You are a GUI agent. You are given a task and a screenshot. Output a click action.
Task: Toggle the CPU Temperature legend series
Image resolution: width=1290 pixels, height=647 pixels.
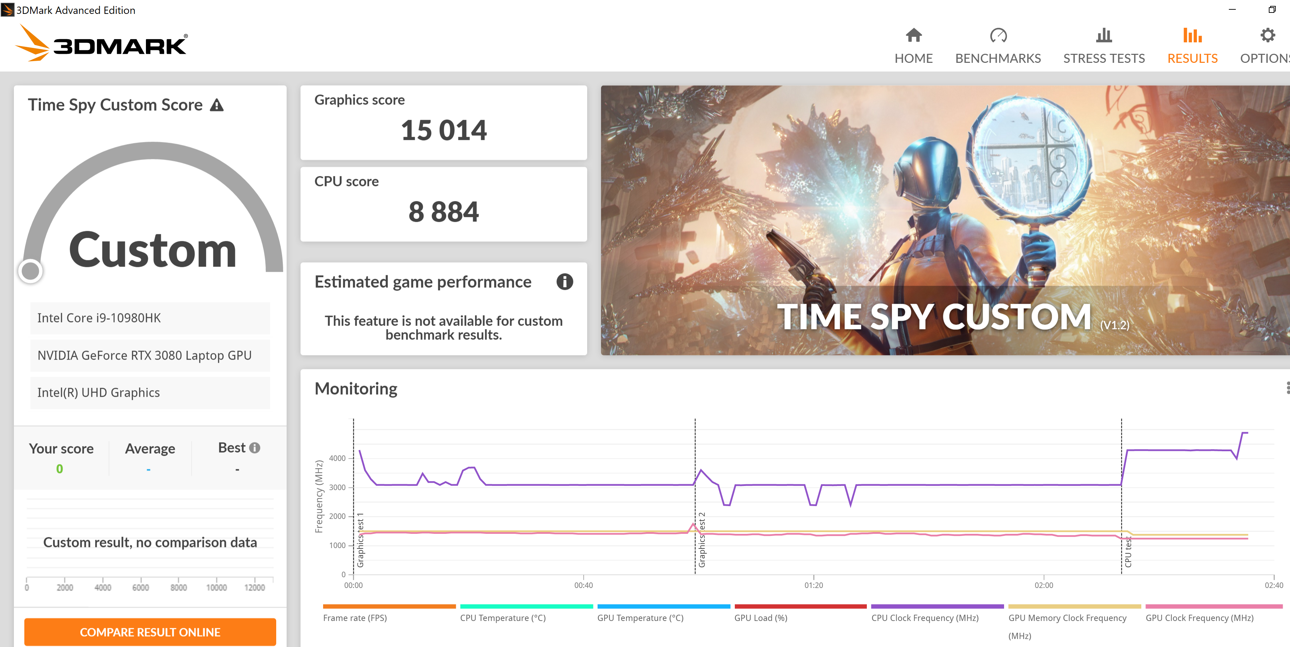pyautogui.click(x=502, y=617)
